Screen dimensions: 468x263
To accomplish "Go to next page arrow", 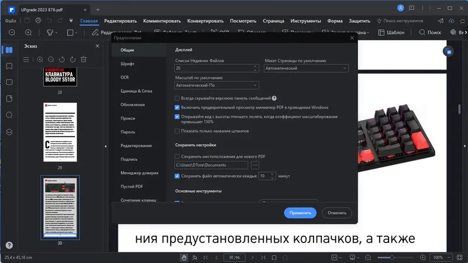I will pos(252,258).
